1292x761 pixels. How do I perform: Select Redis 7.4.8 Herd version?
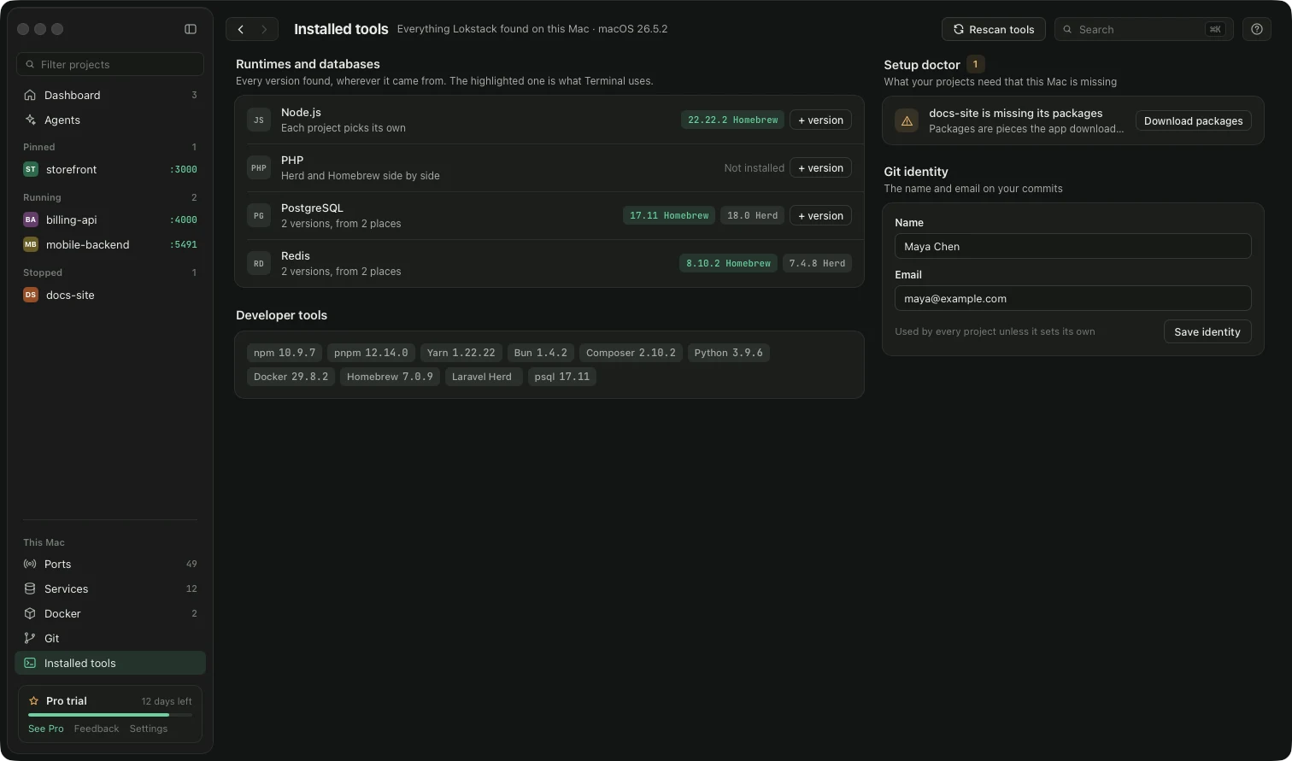[817, 263]
